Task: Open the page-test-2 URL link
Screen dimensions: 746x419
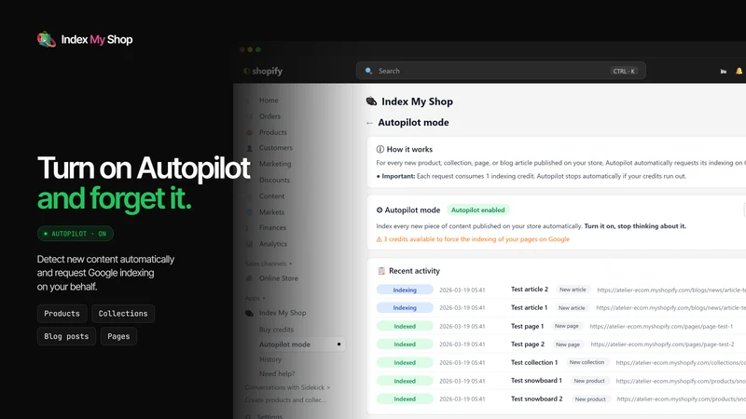Action: [662, 345]
